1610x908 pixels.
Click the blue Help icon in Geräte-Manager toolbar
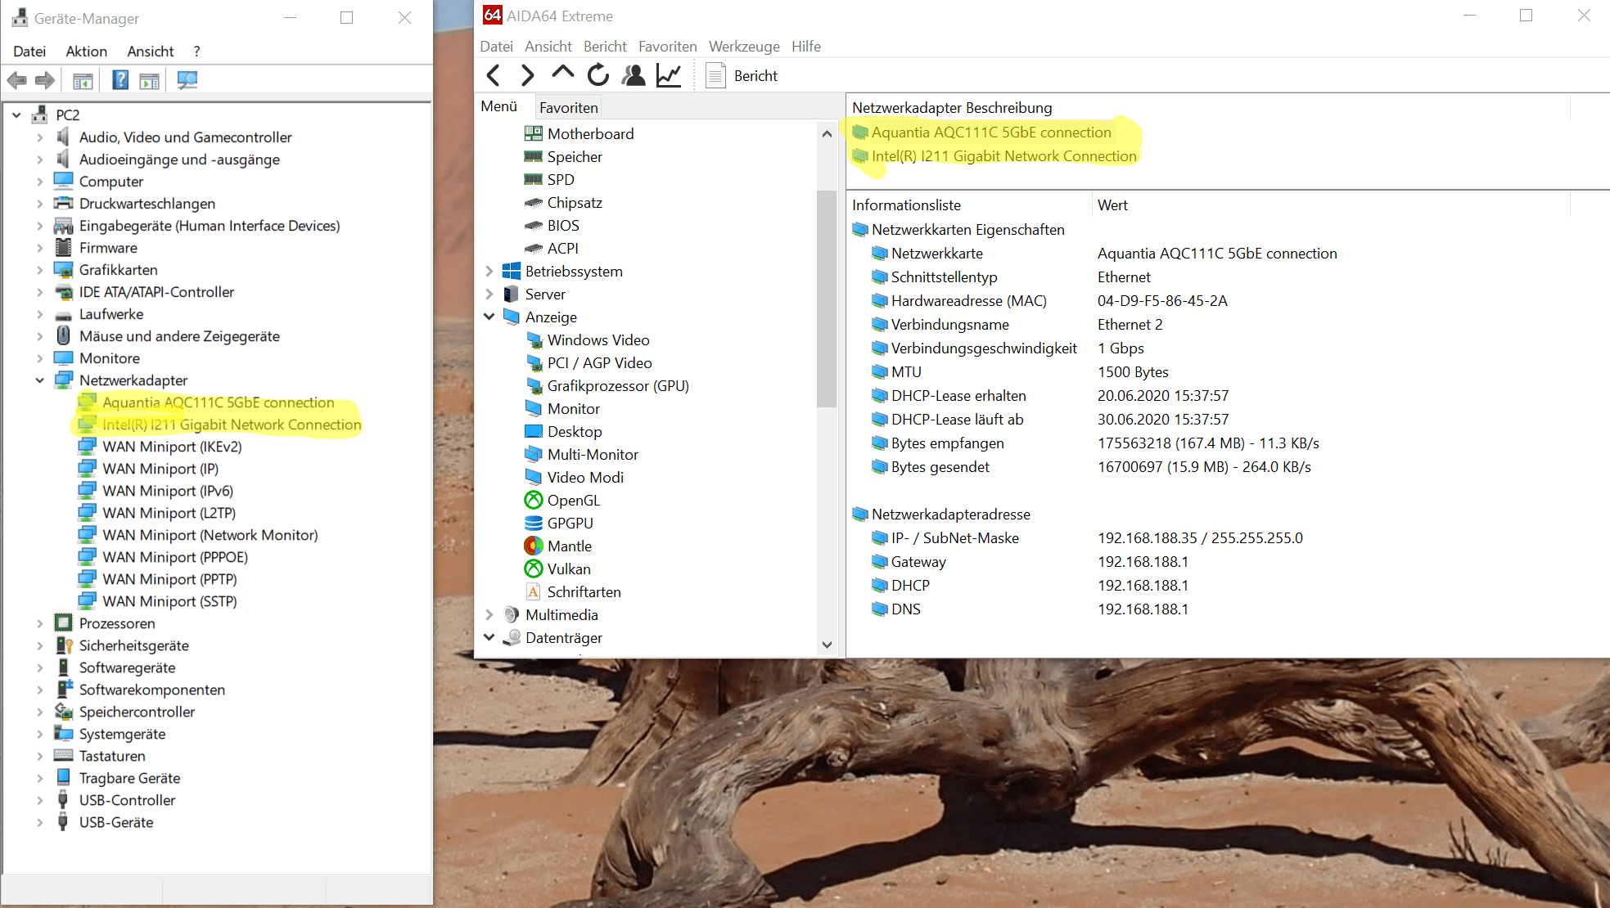120,80
